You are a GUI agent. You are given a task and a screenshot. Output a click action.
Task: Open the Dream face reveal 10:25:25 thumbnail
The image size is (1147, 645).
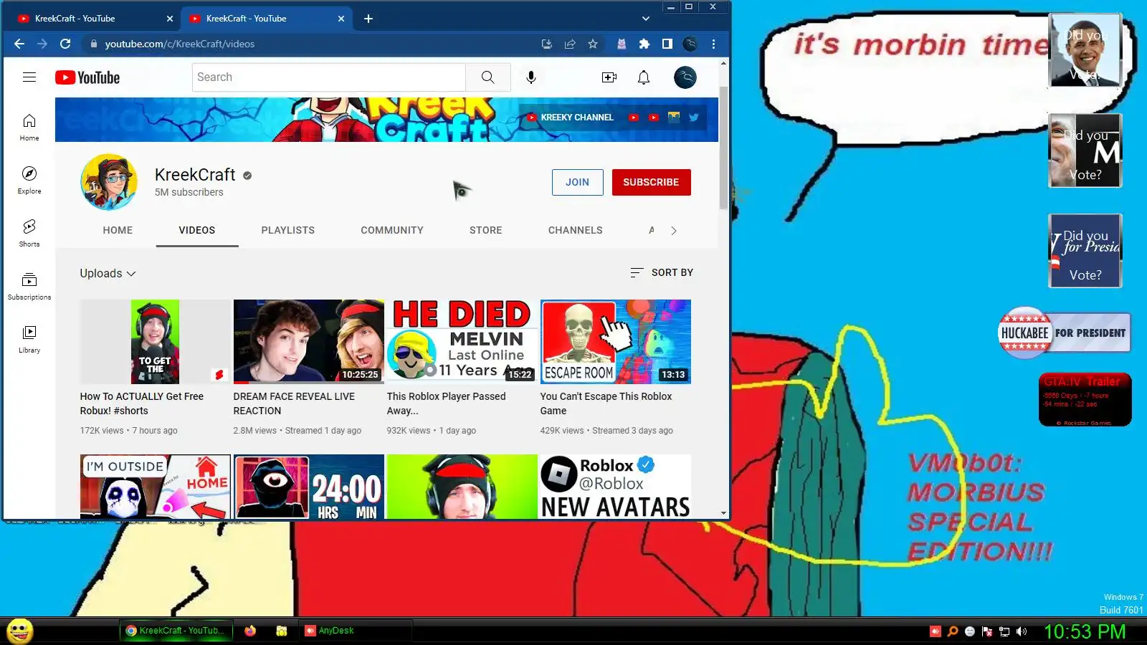point(309,342)
